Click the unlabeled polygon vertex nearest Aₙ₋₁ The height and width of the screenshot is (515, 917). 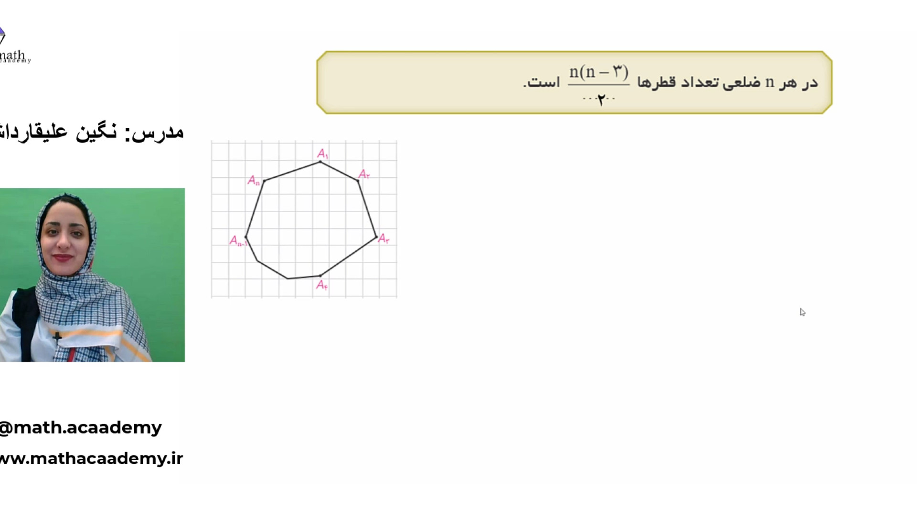(x=257, y=261)
